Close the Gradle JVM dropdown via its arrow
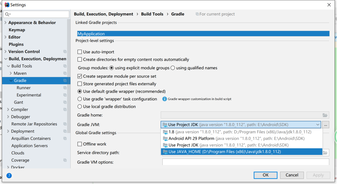This screenshot has width=337, height=184. tap(318, 124)
